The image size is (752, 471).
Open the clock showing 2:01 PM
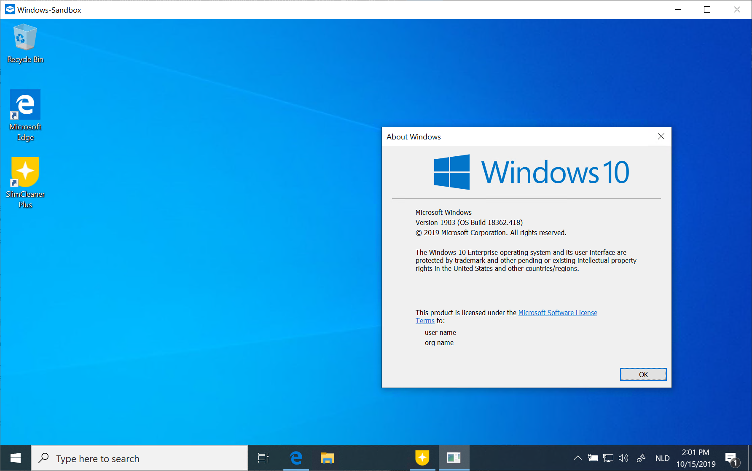[x=696, y=458]
